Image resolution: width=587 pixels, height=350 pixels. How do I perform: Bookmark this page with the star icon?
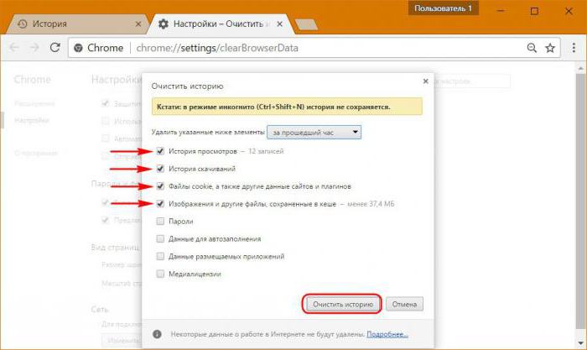coord(550,48)
